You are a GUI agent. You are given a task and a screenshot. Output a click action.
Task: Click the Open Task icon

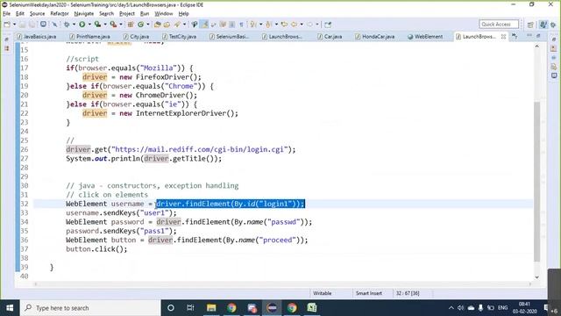click(x=167, y=25)
